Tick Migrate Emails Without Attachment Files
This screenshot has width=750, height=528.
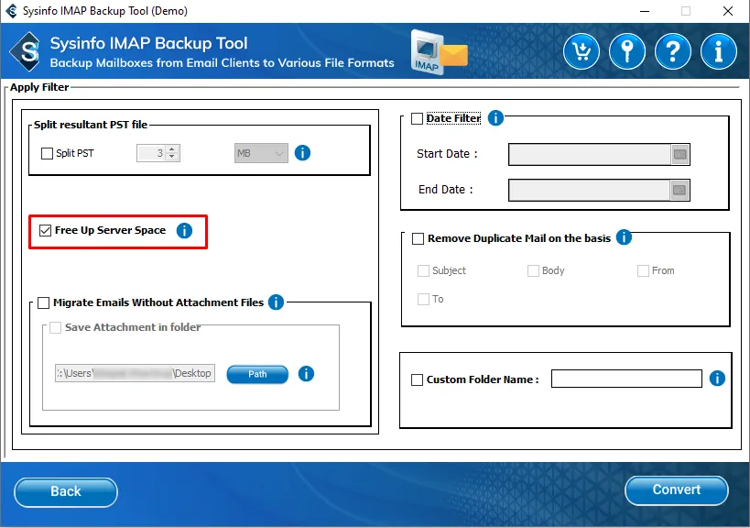44,302
